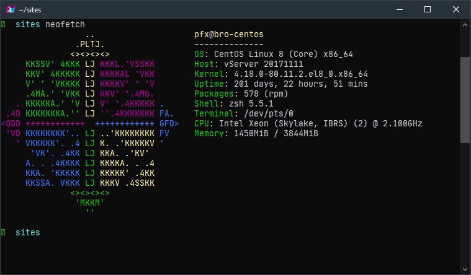Click the Host: vServer 20171111 line
471x275 pixels.
point(249,64)
